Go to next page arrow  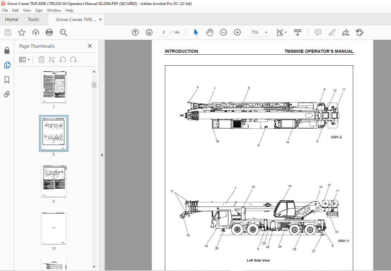click(x=149, y=32)
